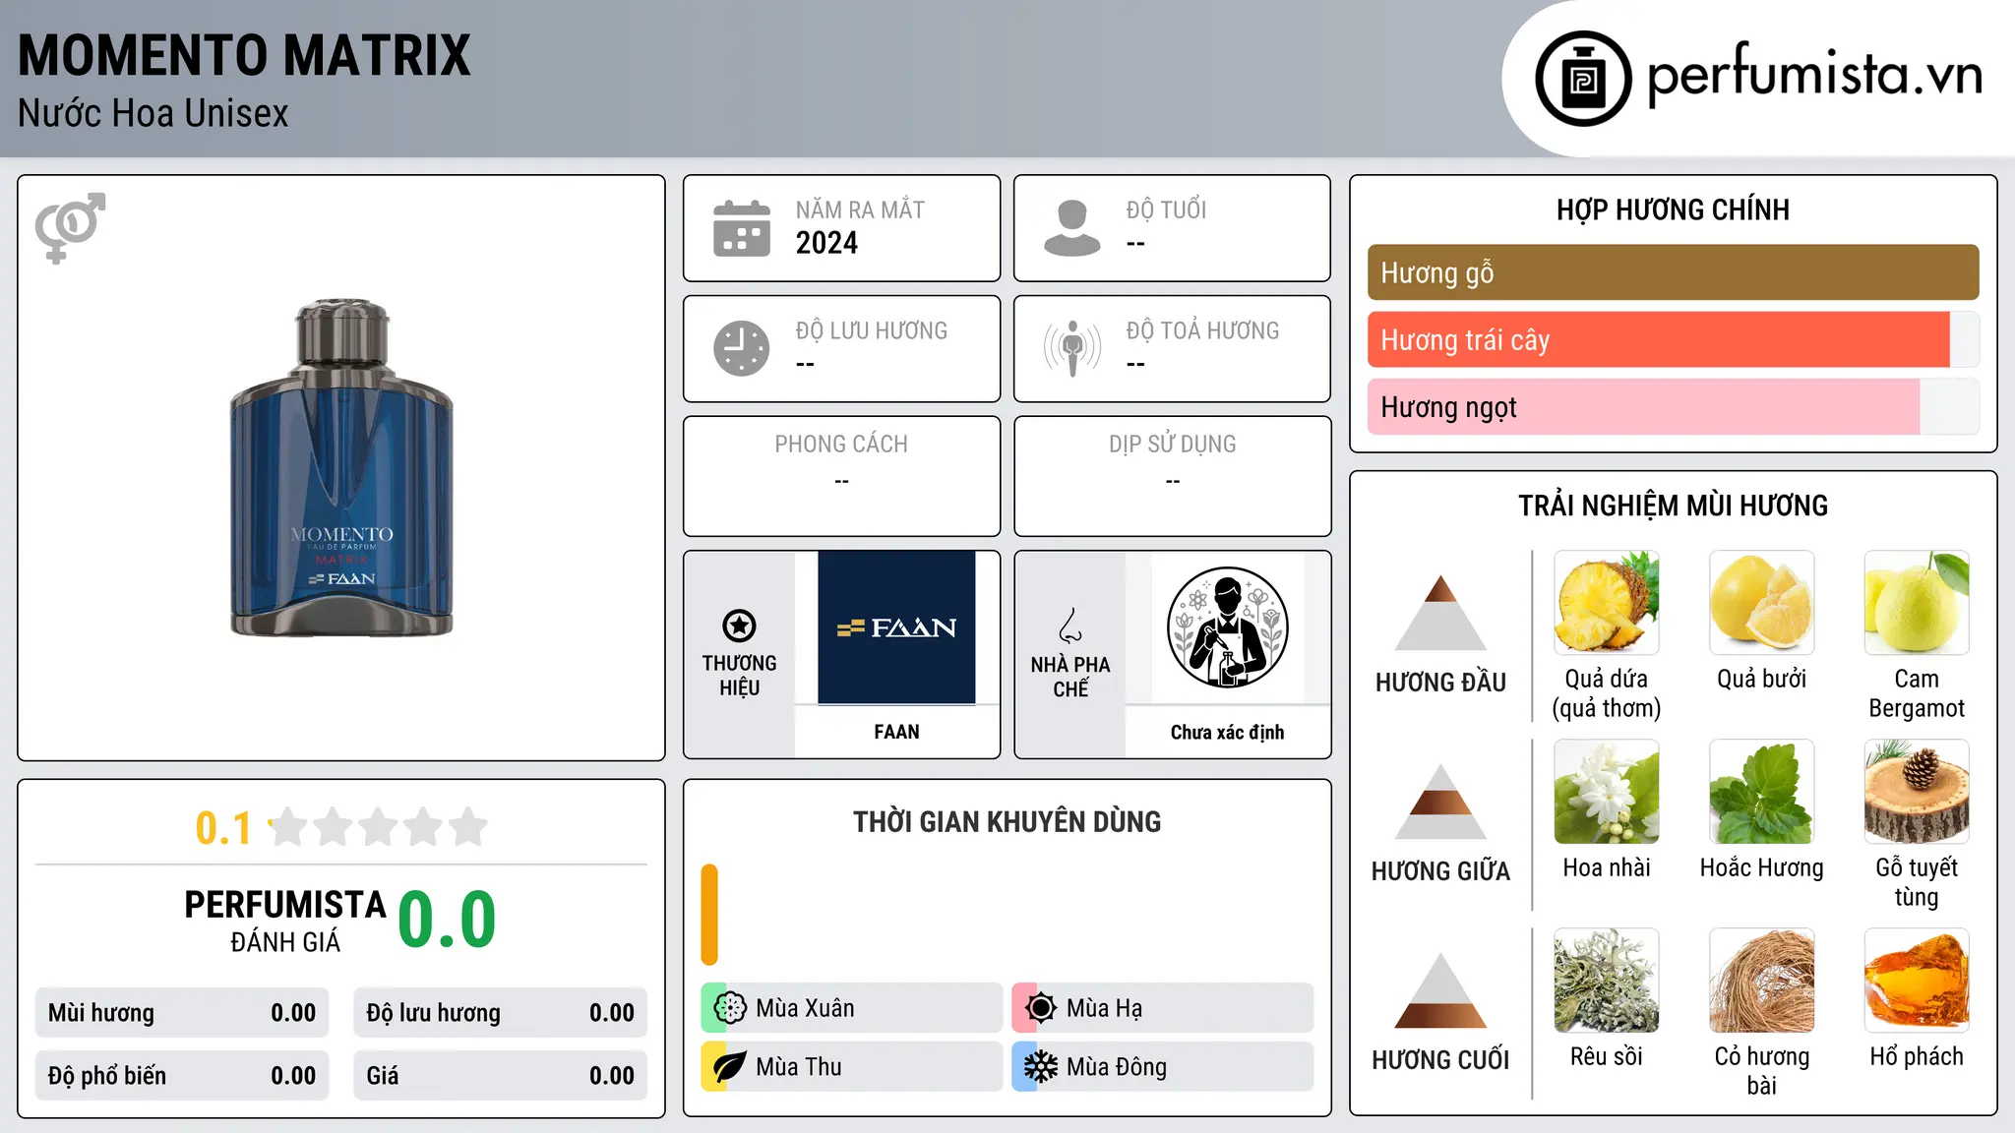Click the calendar icon for release year
The height and width of the screenshot is (1133, 2015).
pos(742,228)
